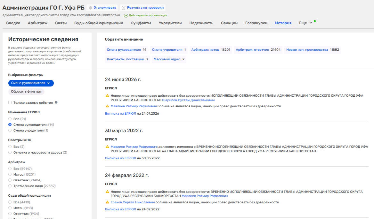Open the Шарипов Рустам Динисламович link

pyautogui.click(x=188, y=100)
